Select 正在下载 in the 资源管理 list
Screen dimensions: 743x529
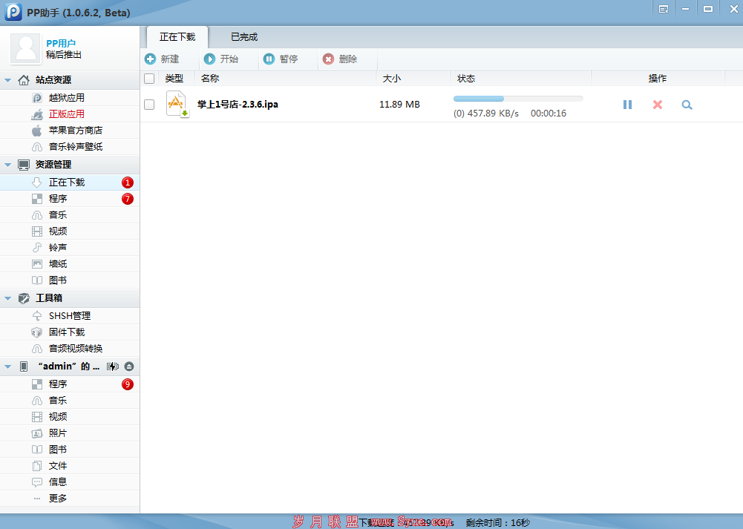70,183
